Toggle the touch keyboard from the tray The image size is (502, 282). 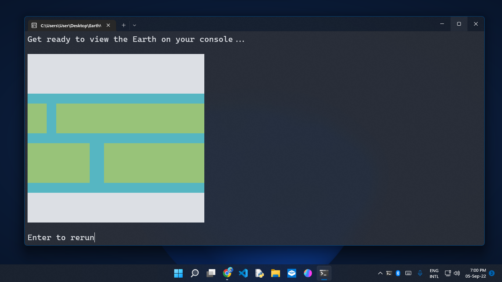408,273
